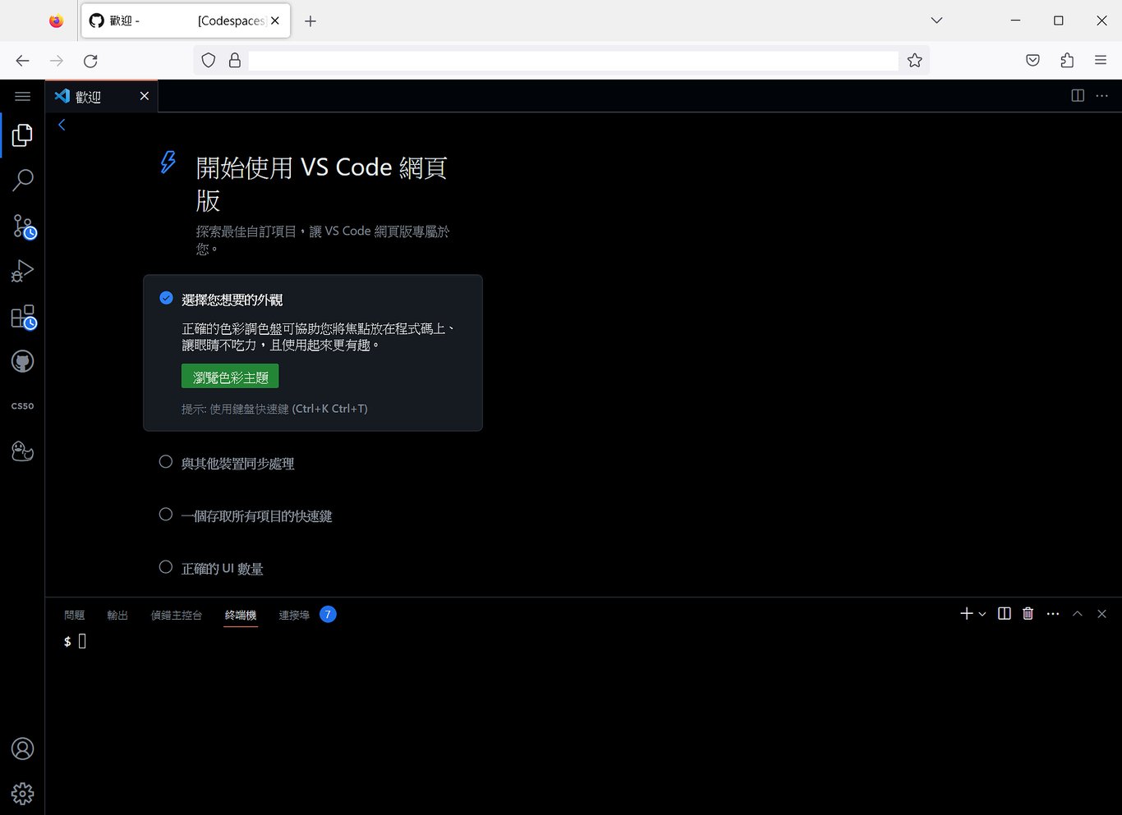Screen dimensions: 1122x815
Task: View the site security lock information
Action: point(235,60)
